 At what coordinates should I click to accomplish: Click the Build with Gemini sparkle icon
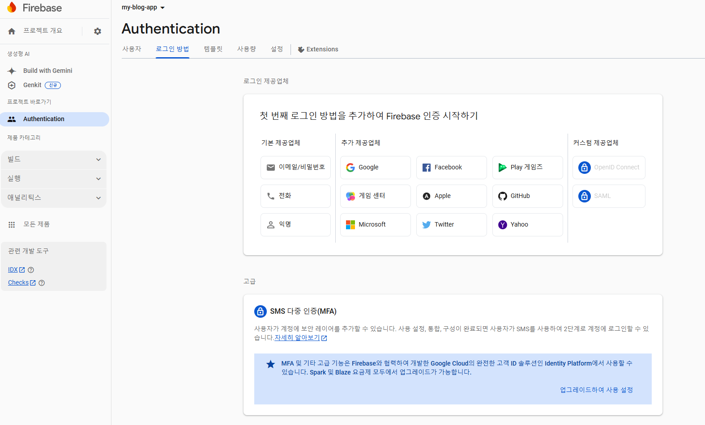coord(12,71)
